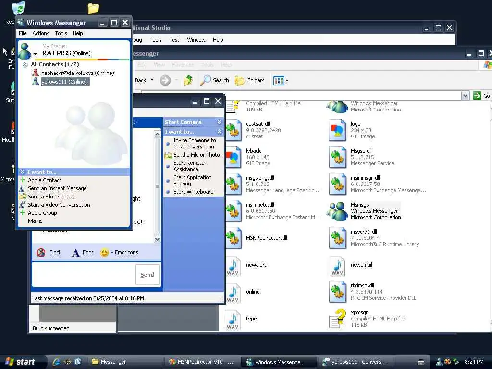Image resolution: width=492 pixels, height=369 pixels.
Task: Open the Font button in conversation
Action: (83, 252)
